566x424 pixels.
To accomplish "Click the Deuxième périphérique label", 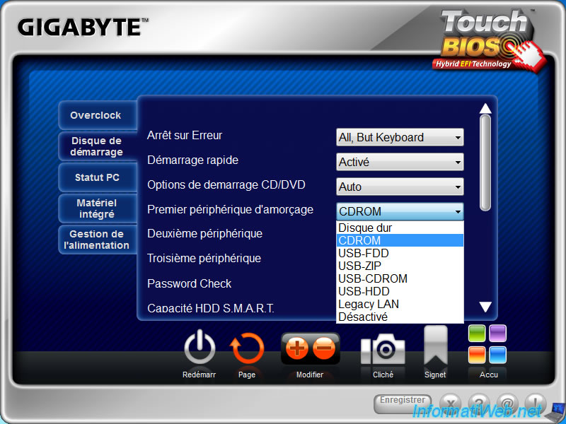I will click(x=204, y=234).
